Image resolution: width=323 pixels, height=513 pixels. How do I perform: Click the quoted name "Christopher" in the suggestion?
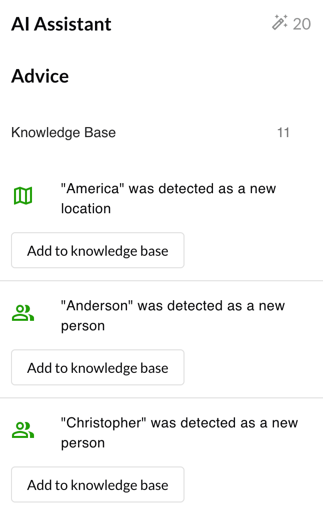coord(104,423)
